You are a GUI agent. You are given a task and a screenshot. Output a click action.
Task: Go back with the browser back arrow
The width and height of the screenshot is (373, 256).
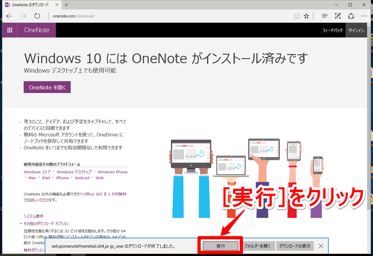9,16
